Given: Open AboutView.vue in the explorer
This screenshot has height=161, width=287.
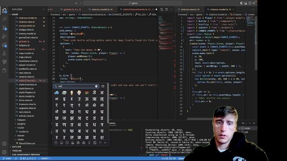Looking at the screenshot, I should [27, 143].
